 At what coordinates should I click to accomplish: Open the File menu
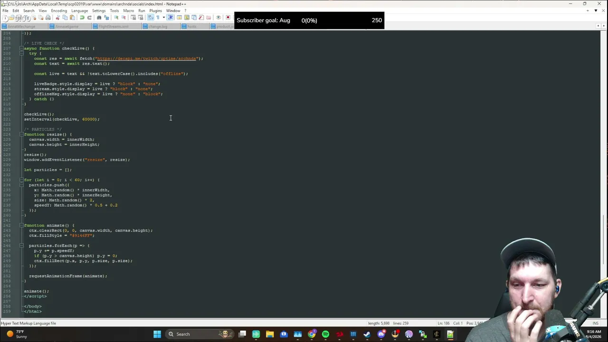pos(5,10)
